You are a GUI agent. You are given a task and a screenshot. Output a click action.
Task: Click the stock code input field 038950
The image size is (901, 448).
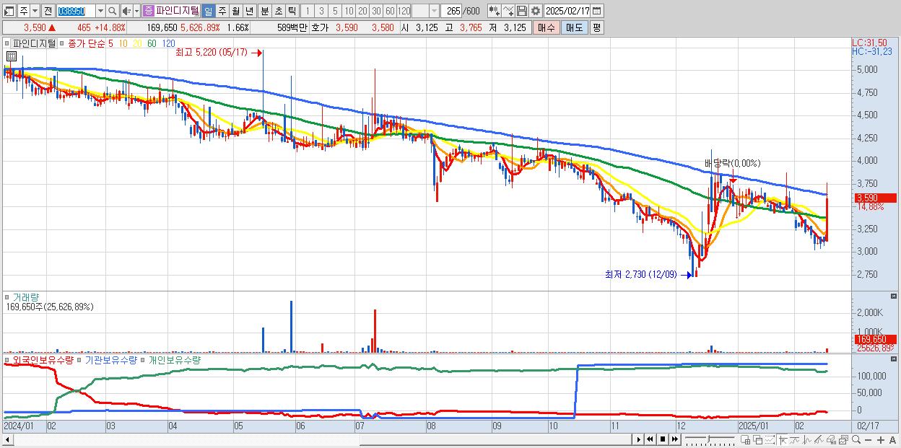tap(76, 11)
